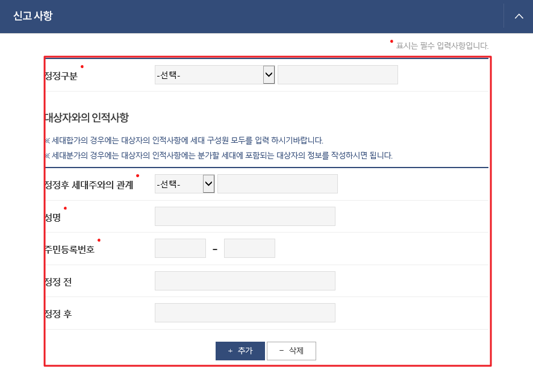Click the text field next to 정정구분 dropdown

coord(337,75)
